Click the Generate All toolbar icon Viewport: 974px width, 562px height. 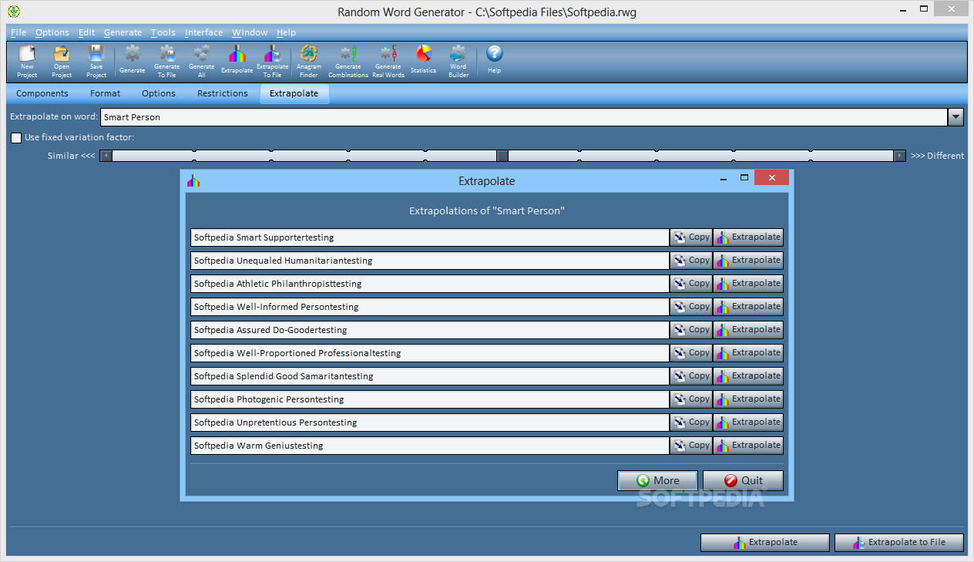(x=201, y=61)
